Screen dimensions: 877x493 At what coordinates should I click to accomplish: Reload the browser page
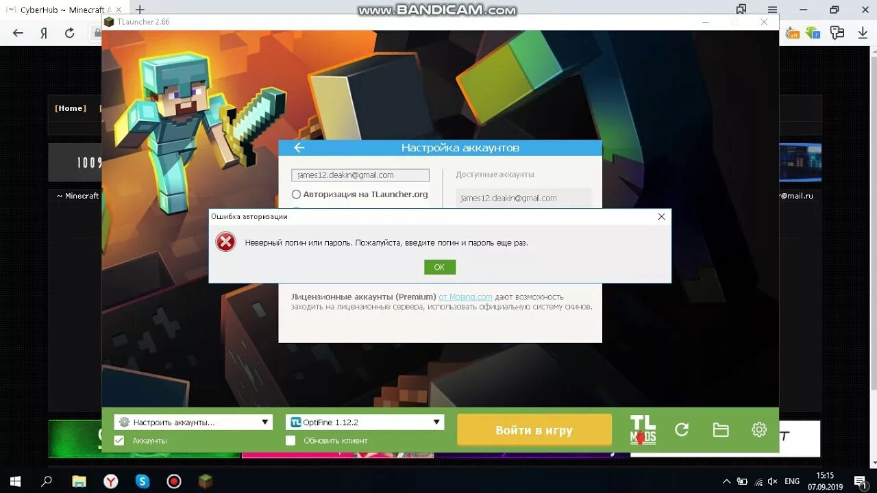(69, 33)
